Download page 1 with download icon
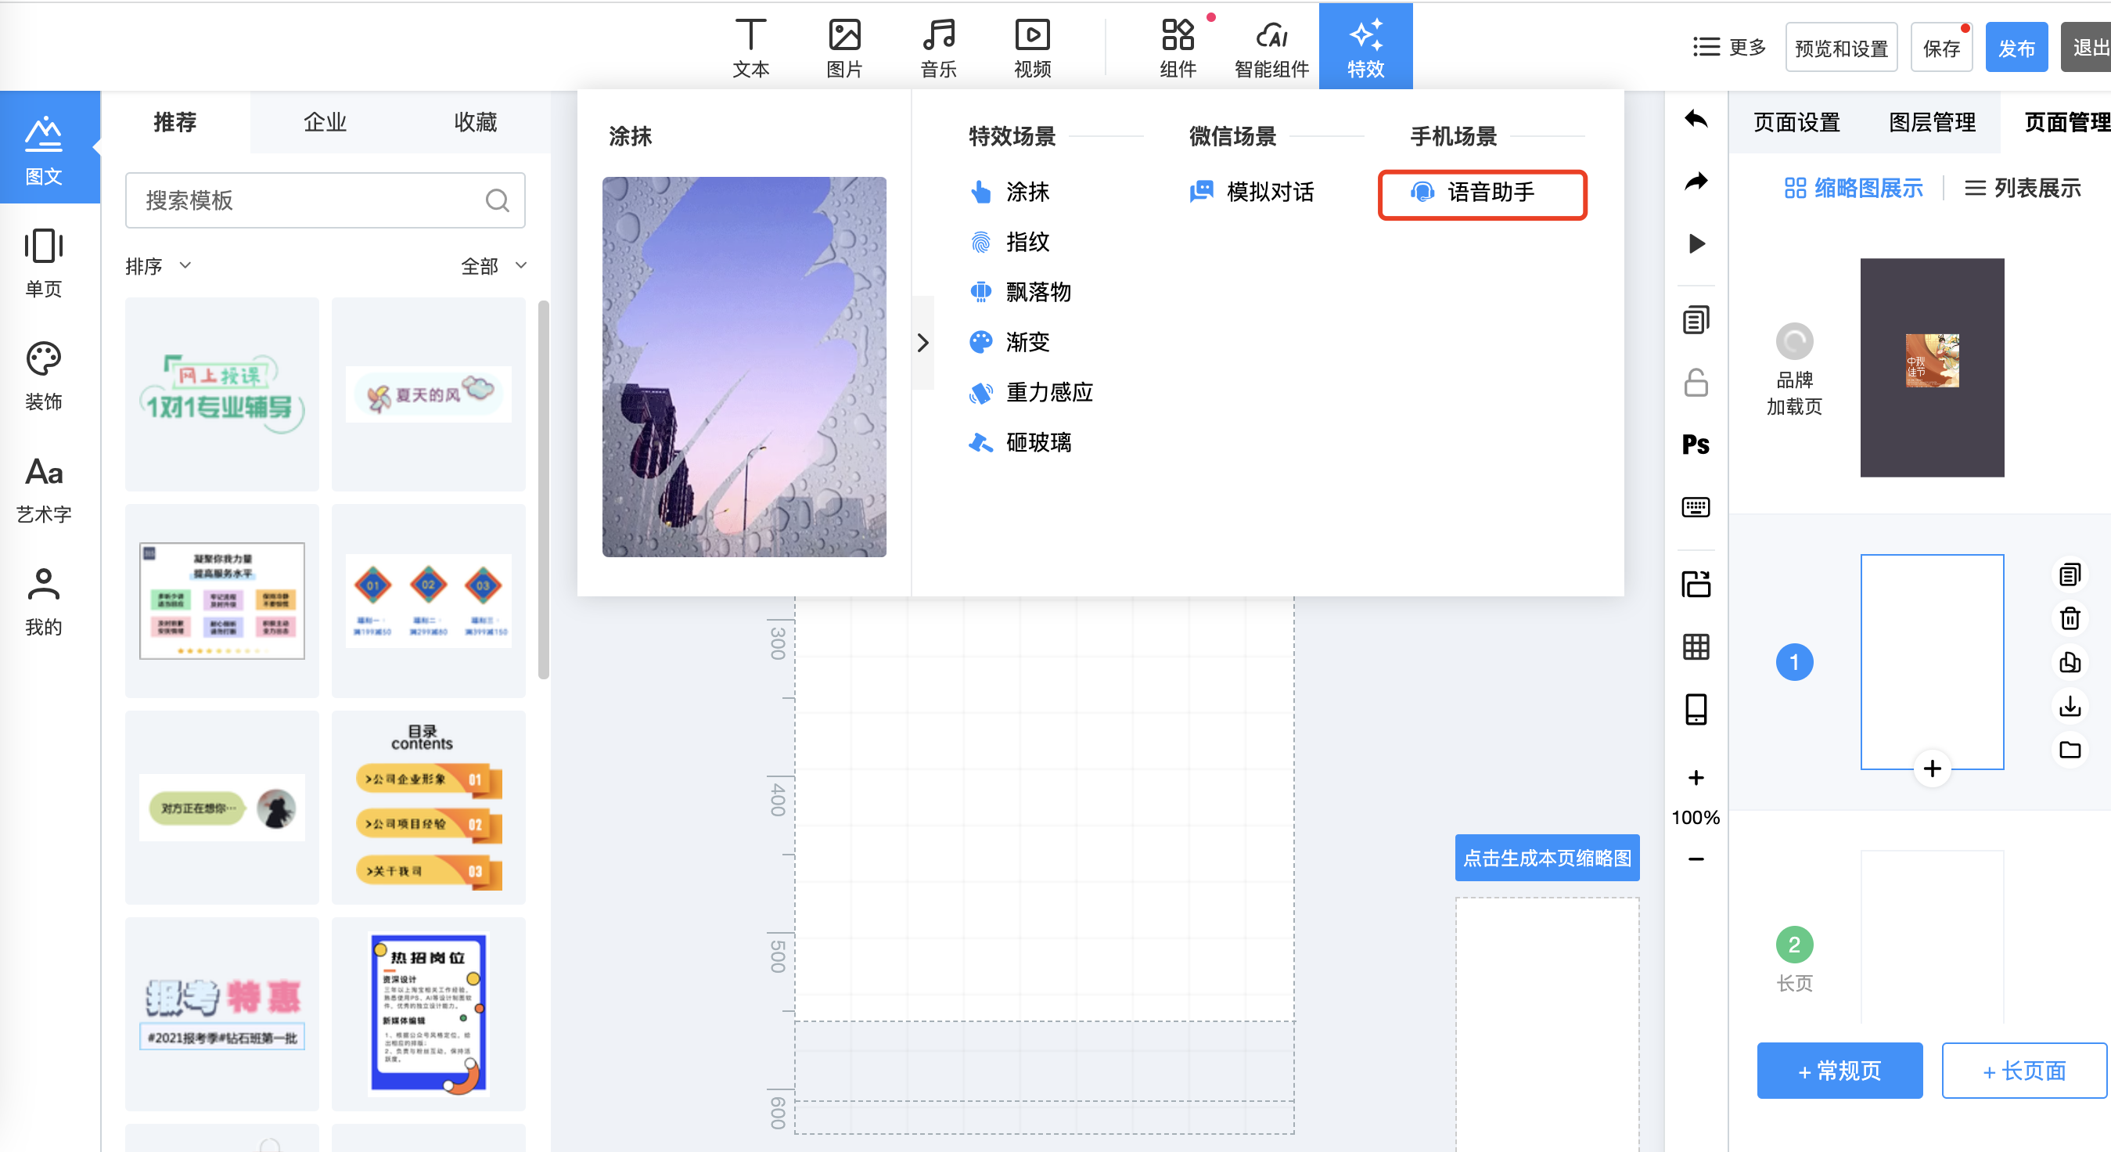Image resolution: width=2111 pixels, height=1152 pixels. tap(2070, 706)
